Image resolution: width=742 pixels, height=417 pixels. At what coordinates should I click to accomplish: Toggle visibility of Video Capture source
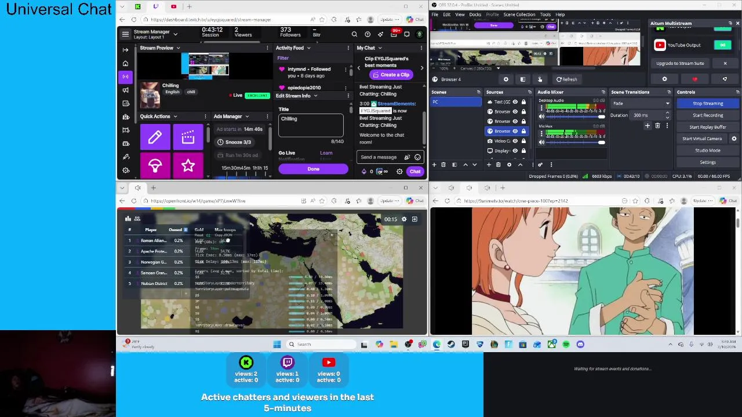[x=515, y=141]
